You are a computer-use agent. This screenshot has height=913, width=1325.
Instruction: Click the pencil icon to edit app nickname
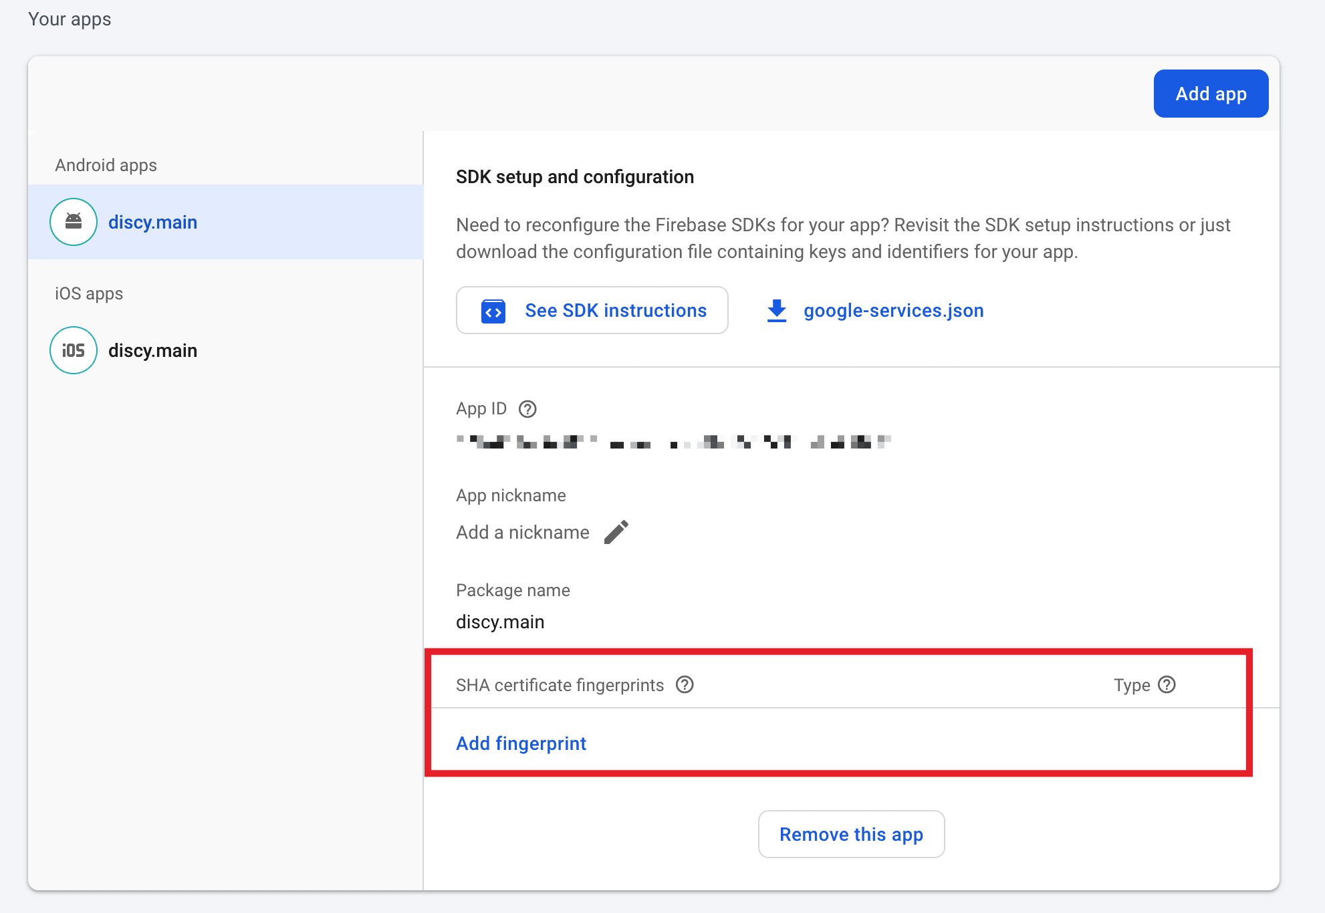click(x=616, y=531)
